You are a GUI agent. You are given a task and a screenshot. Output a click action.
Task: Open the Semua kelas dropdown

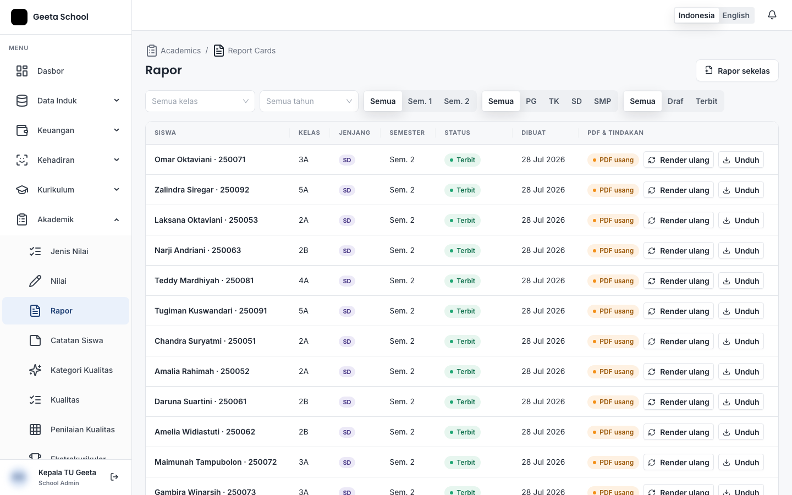pos(200,101)
